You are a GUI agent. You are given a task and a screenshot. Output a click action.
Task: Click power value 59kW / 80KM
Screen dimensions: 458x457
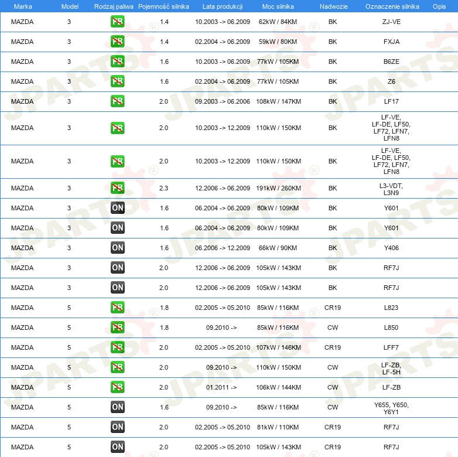coord(278,42)
